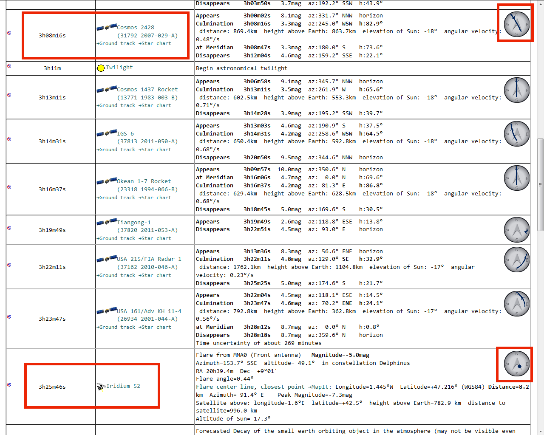Open the Cosmos 2428 satellite link

tap(136, 28)
